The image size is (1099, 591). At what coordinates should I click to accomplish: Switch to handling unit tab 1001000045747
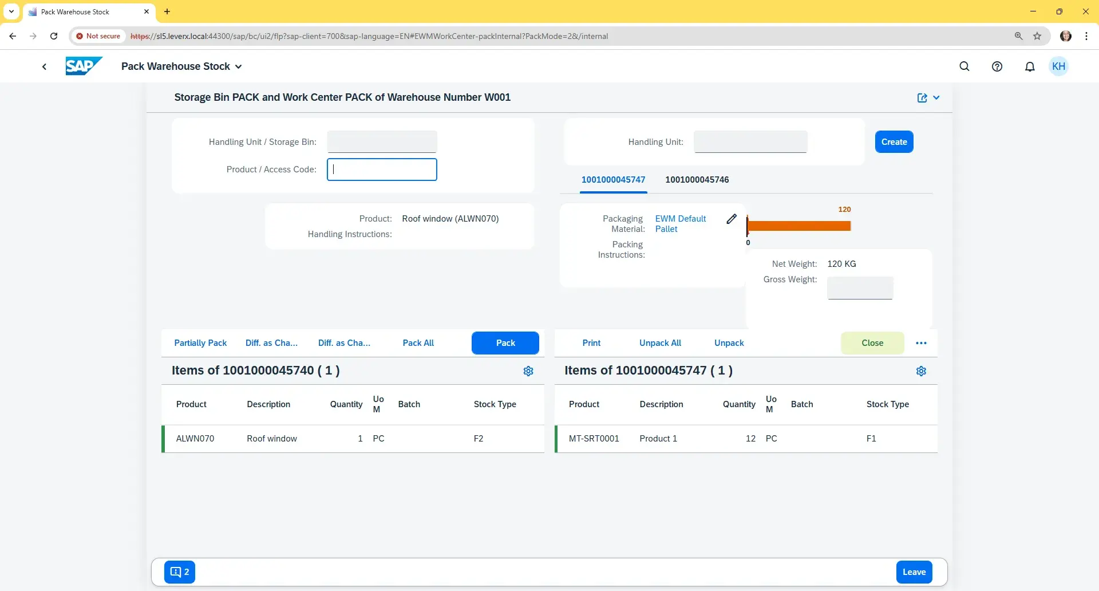[613, 180]
